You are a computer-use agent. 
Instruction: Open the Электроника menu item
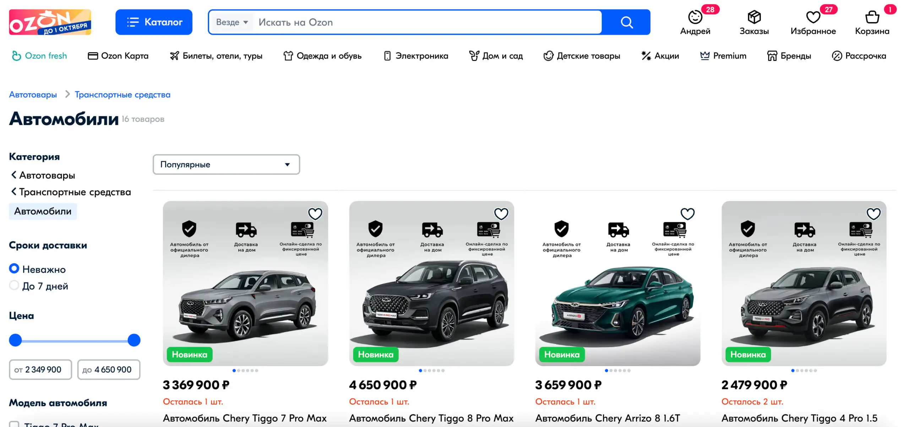tap(416, 56)
